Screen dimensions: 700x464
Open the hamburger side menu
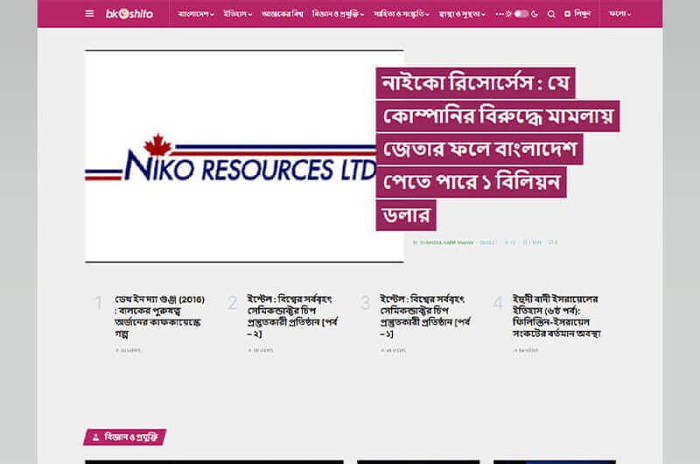coord(89,14)
